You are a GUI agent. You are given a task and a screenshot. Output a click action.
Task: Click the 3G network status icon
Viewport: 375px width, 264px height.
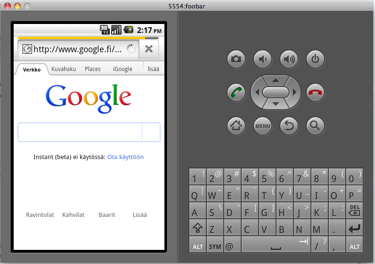point(105,30)
